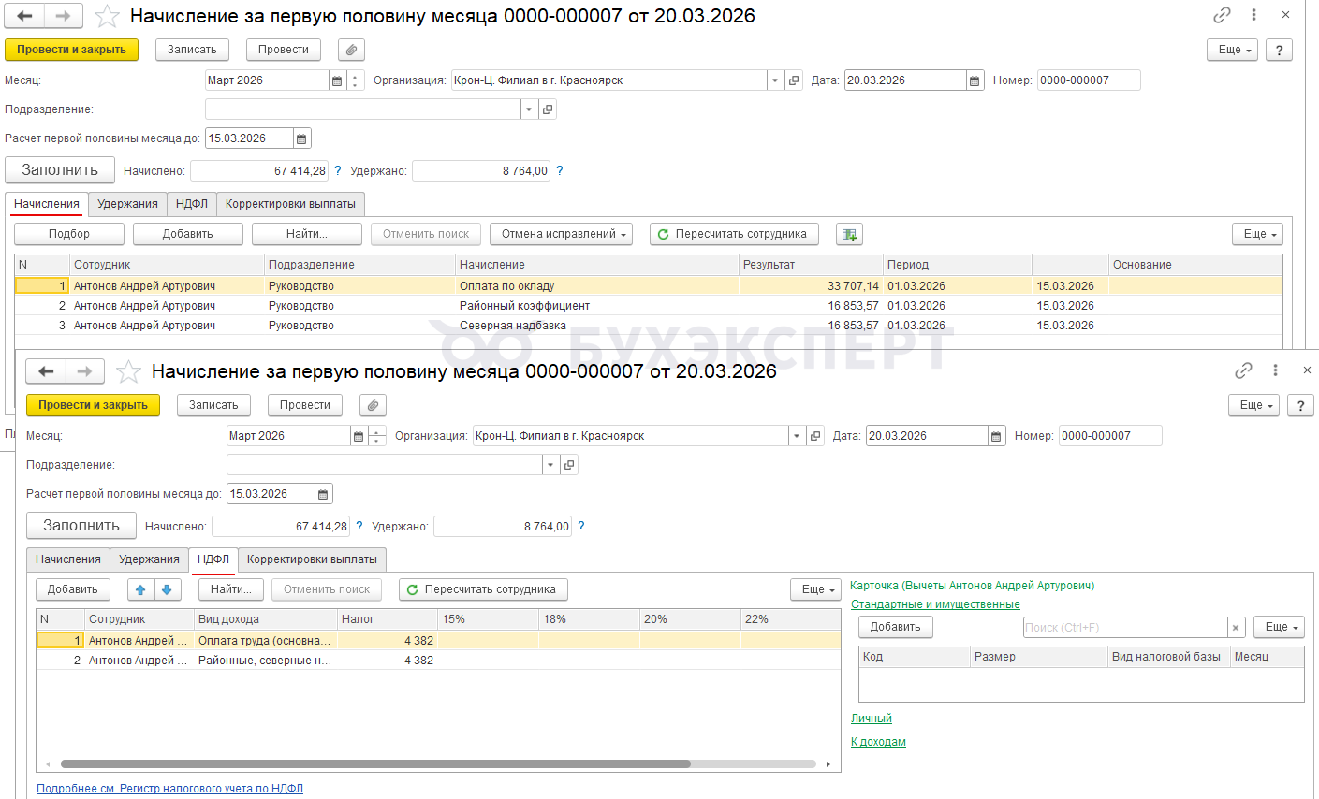Click Провести и закрыть in front window

tap(94, 405)
